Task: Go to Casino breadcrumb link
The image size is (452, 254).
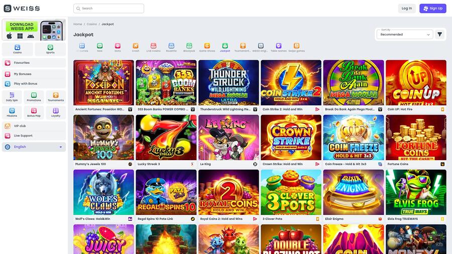Action: click(x=92, y=24)
